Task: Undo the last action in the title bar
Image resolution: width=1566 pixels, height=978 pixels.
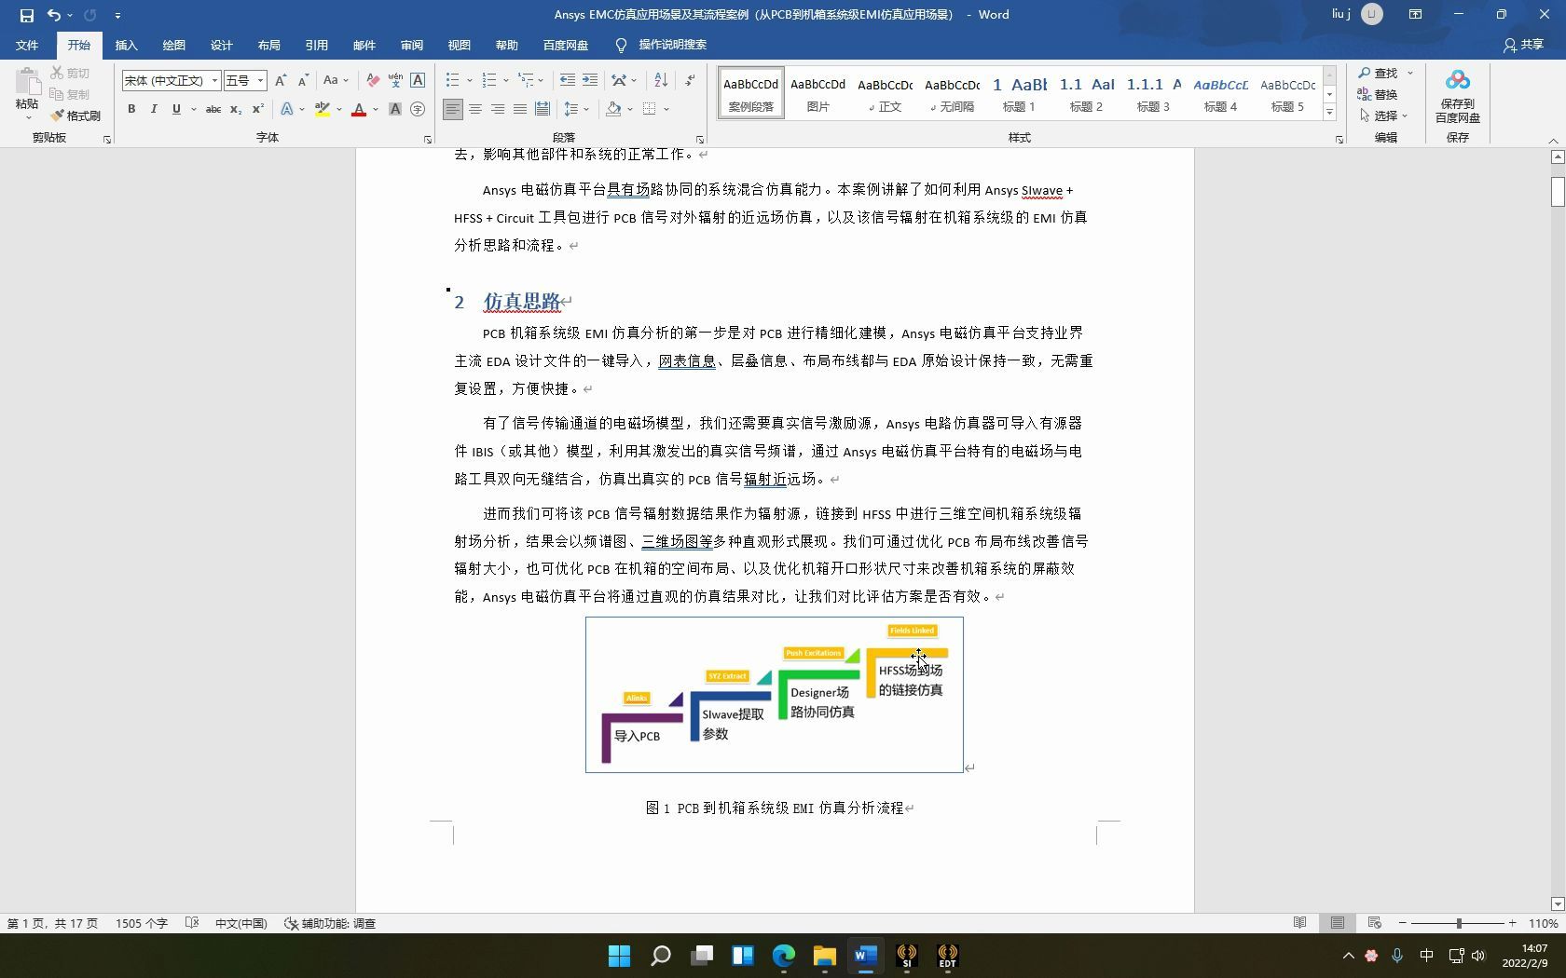Action: [x=54, y=15]
